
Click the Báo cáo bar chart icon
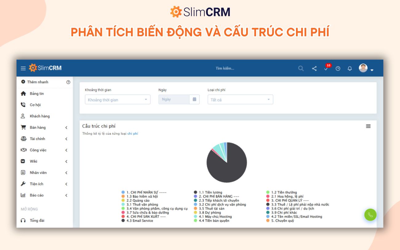[x=23, y=195]
